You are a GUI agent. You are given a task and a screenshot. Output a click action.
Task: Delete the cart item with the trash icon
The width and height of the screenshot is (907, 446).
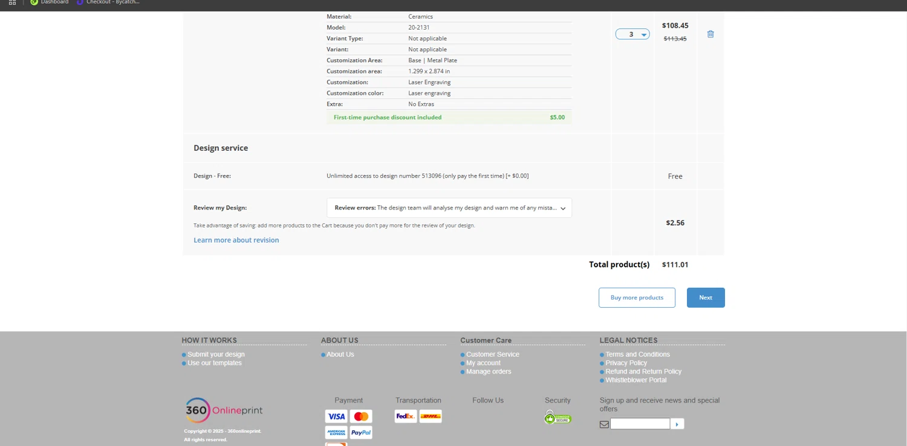click(710, 34)
